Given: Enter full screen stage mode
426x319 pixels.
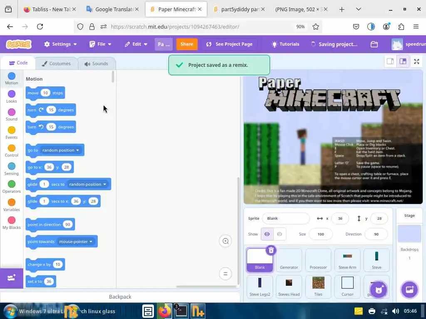Looking at the screenshot, I should (x=416, y=61).
